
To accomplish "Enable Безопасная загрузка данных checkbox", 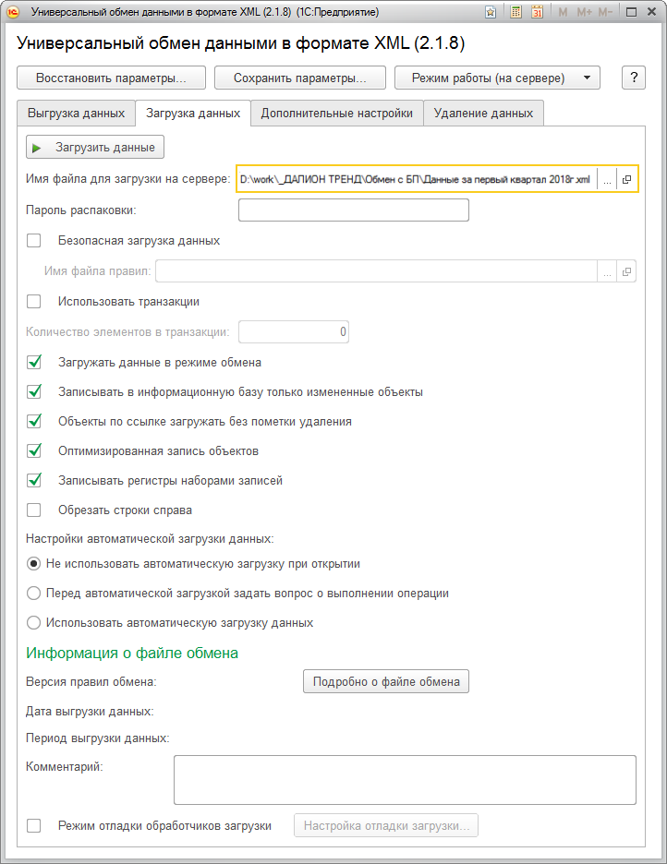I will pos(34,240).
